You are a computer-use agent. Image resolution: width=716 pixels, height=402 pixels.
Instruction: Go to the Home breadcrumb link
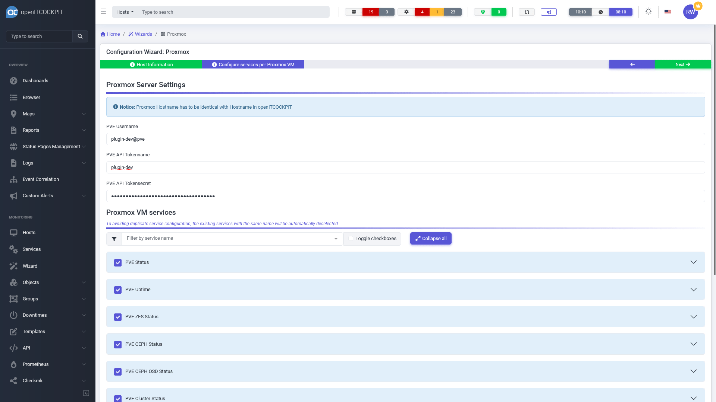[x=110, y=34]
